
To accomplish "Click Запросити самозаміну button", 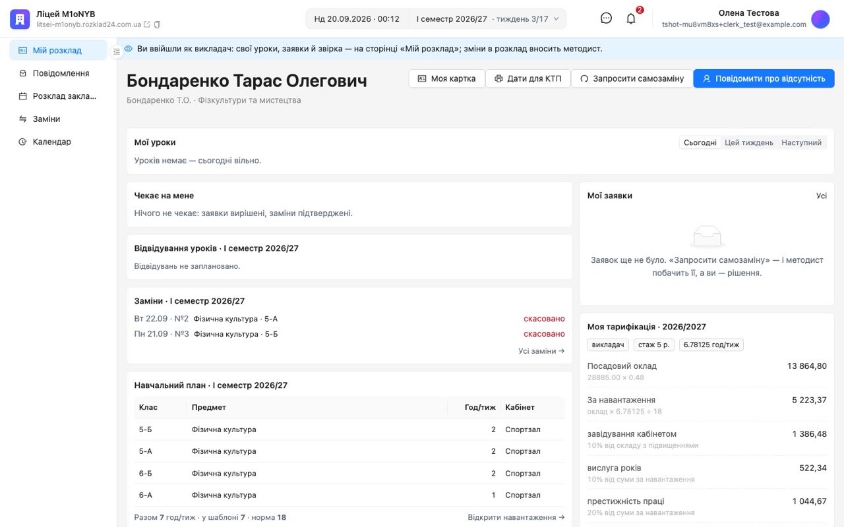I will tap(632, 78).
